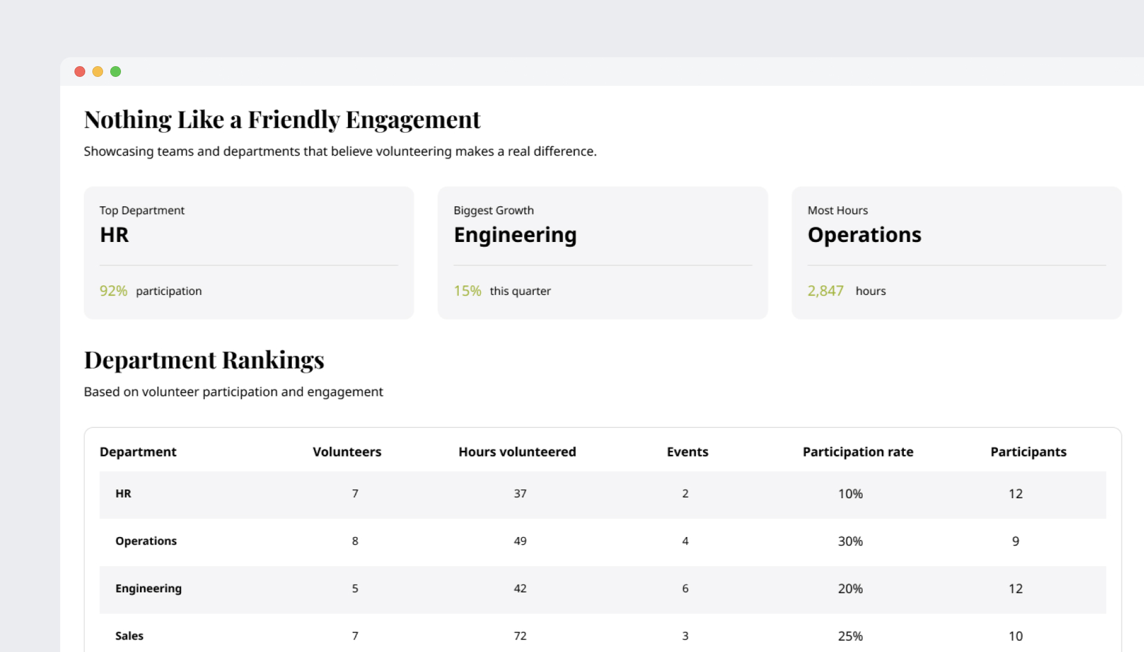Click the red close window button
The image size is (1144, 652).
pyautogui.click(x=80, y=72)
